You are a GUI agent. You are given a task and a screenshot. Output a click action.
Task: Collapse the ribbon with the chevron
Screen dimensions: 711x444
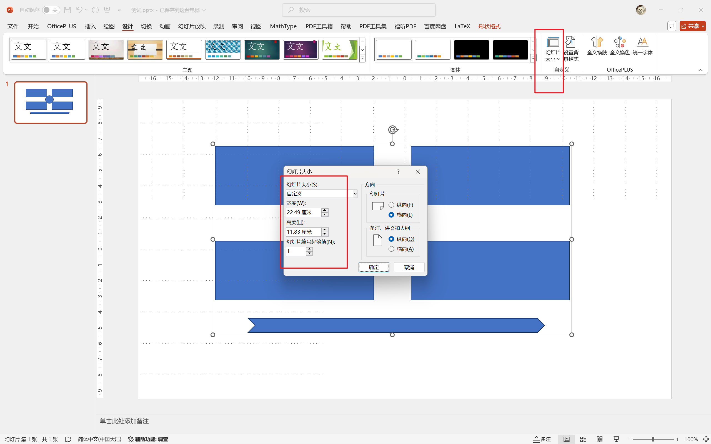click(x=700, y=70)
